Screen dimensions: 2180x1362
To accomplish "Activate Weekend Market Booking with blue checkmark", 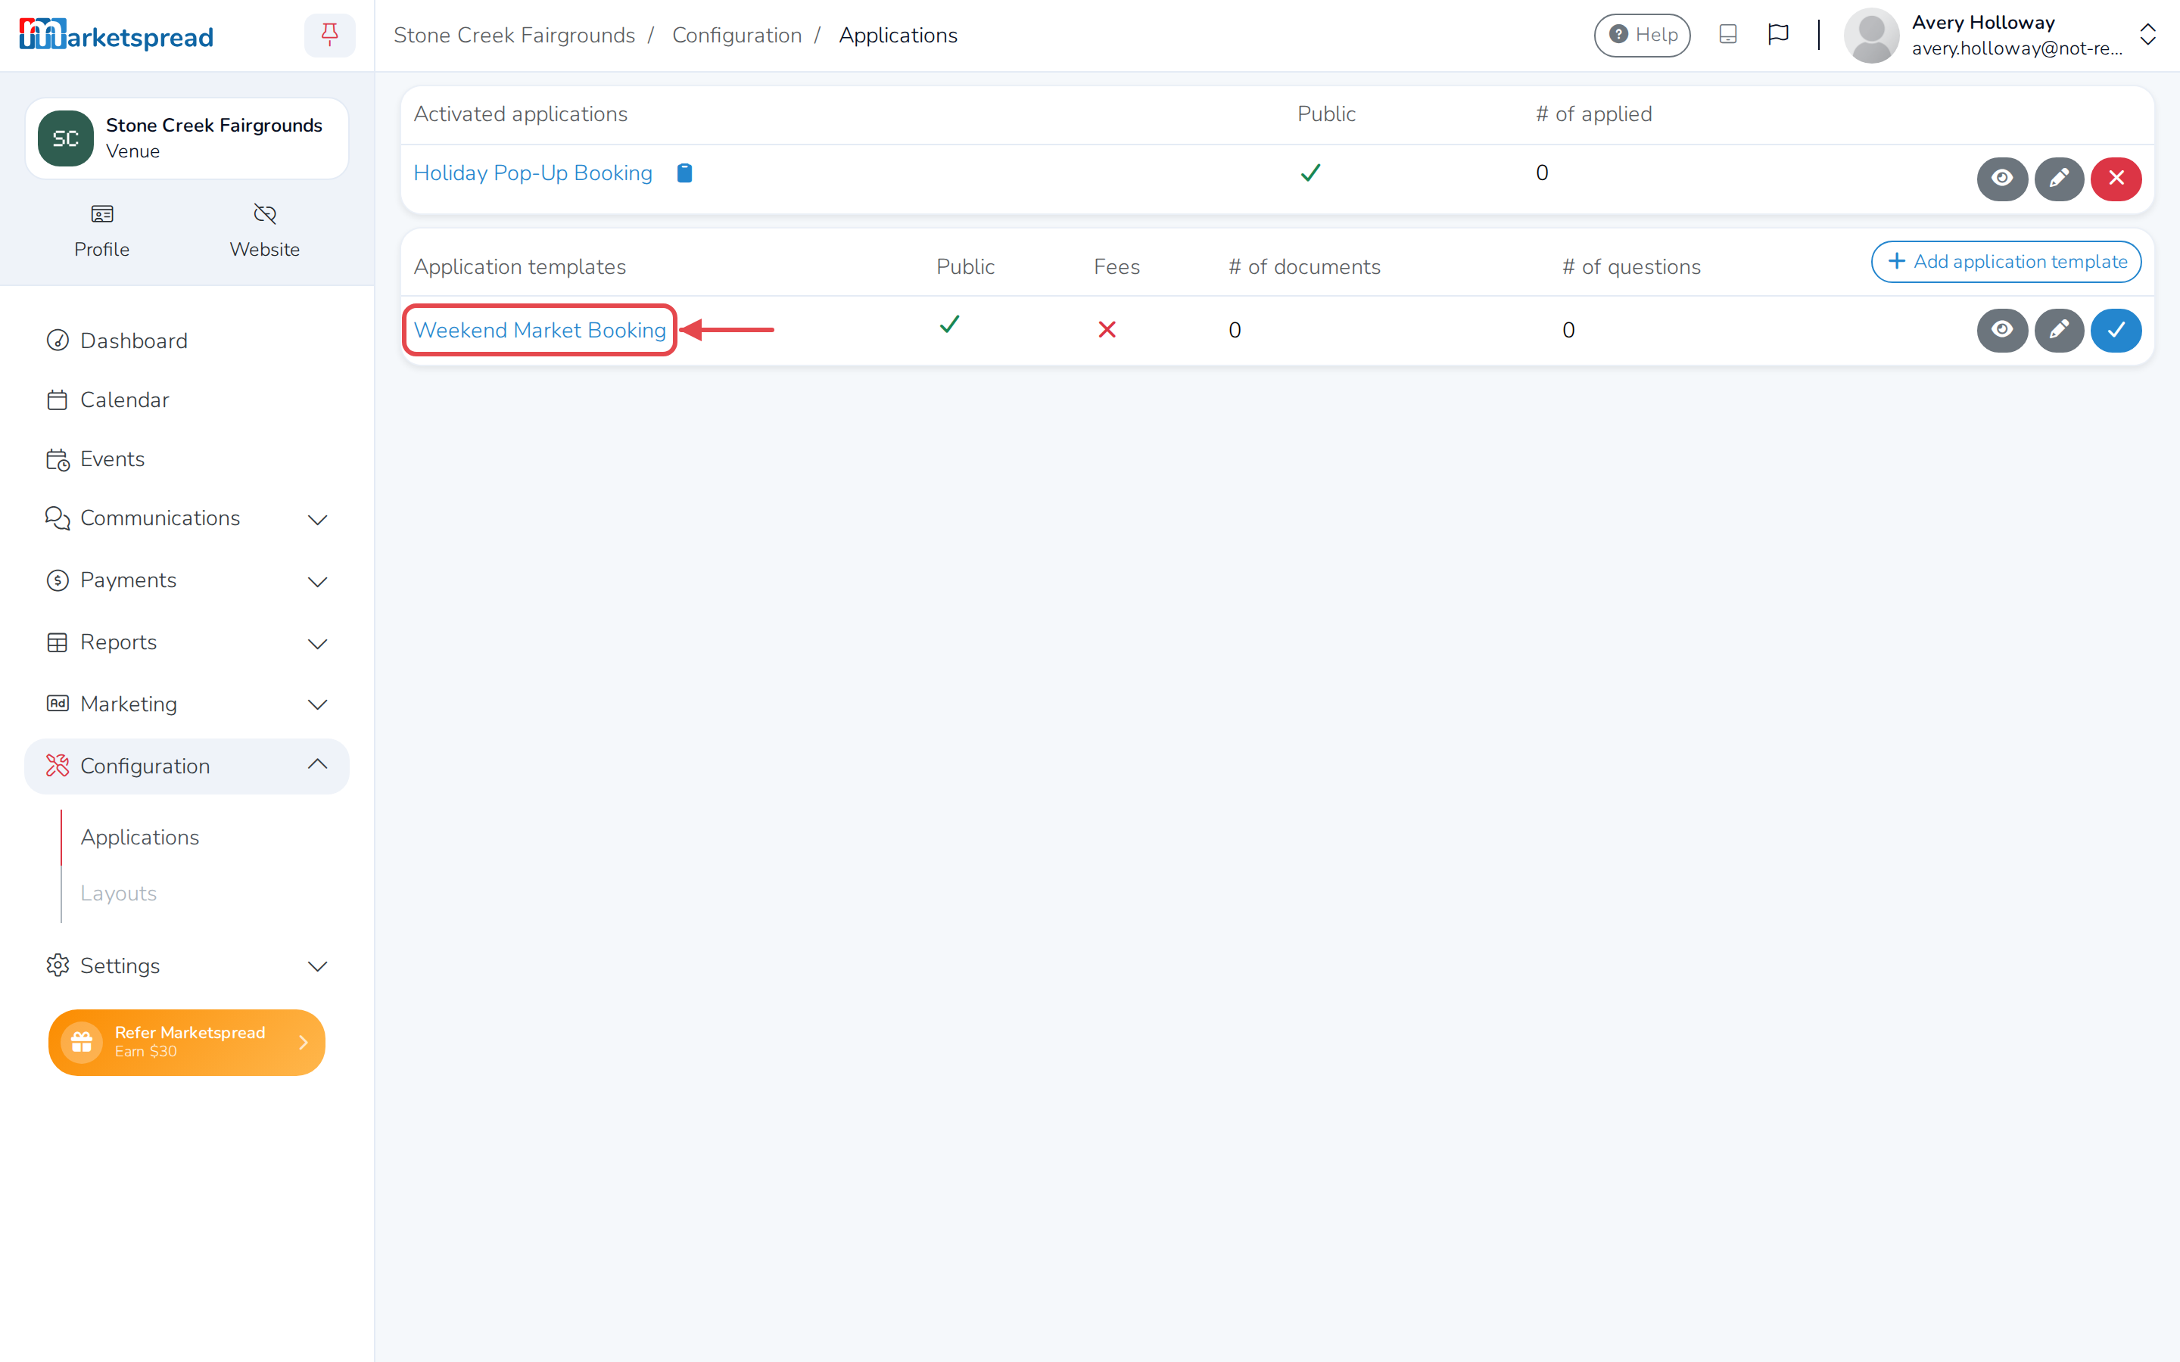I will (2115, 330).
